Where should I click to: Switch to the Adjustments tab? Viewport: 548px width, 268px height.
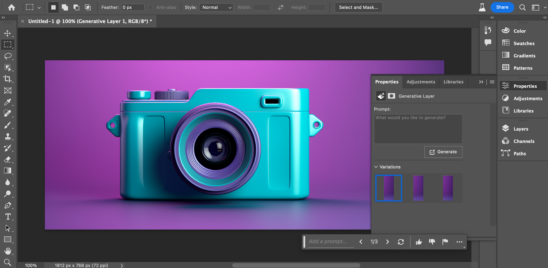coord(421,82)
